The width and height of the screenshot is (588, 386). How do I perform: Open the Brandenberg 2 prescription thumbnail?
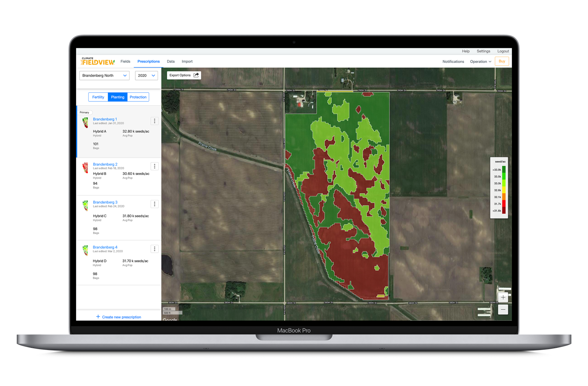(x=86, y=168)
